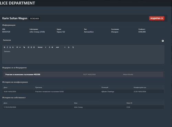Click incident timestamp 03:27 14/03/2026

89,75
